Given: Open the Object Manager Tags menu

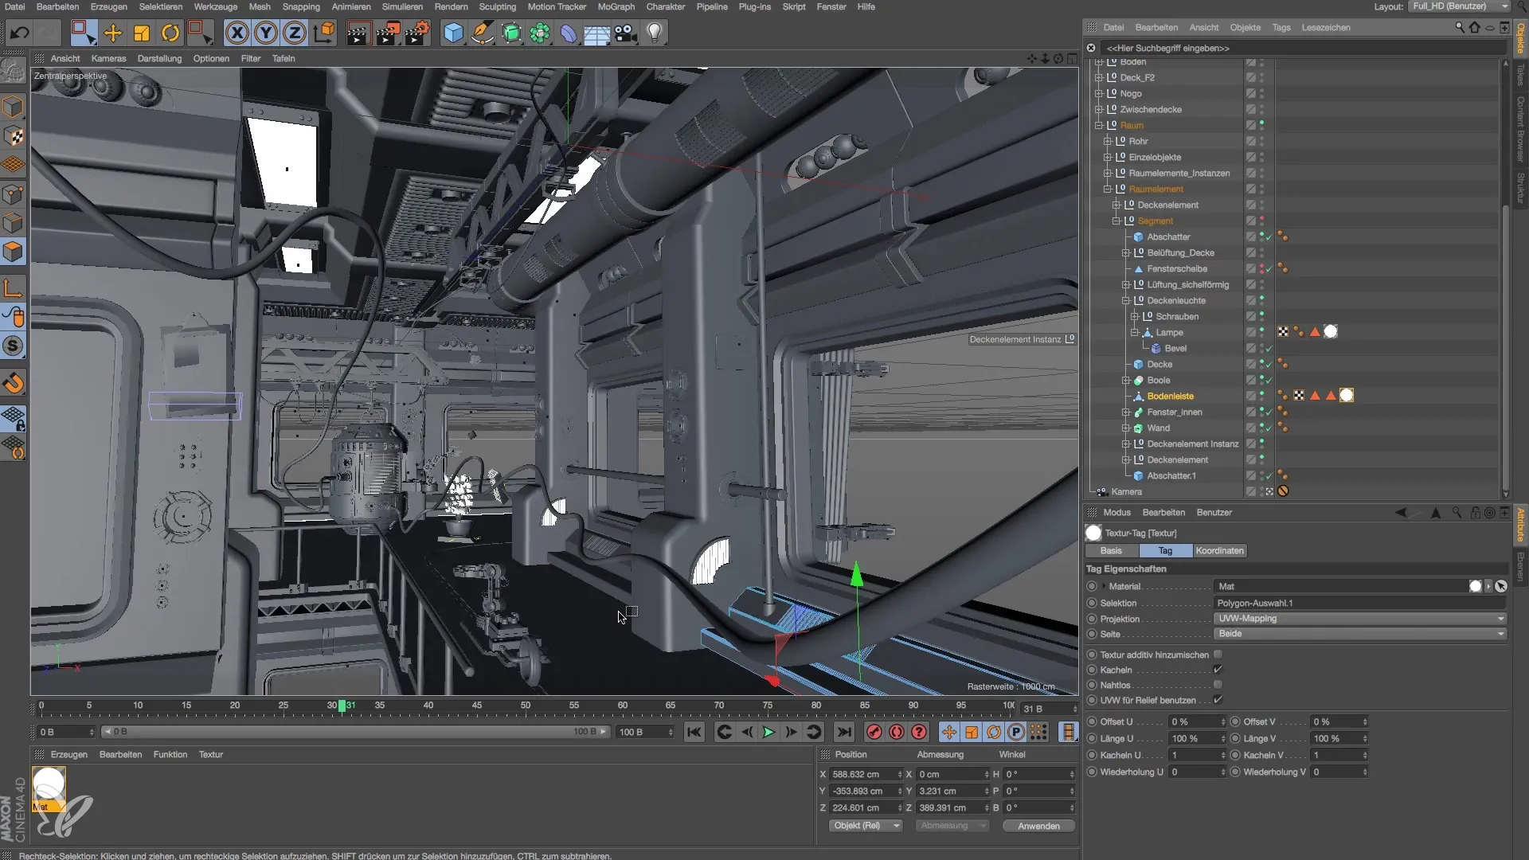Looking at the screenshot, I should pos(1281,27).
